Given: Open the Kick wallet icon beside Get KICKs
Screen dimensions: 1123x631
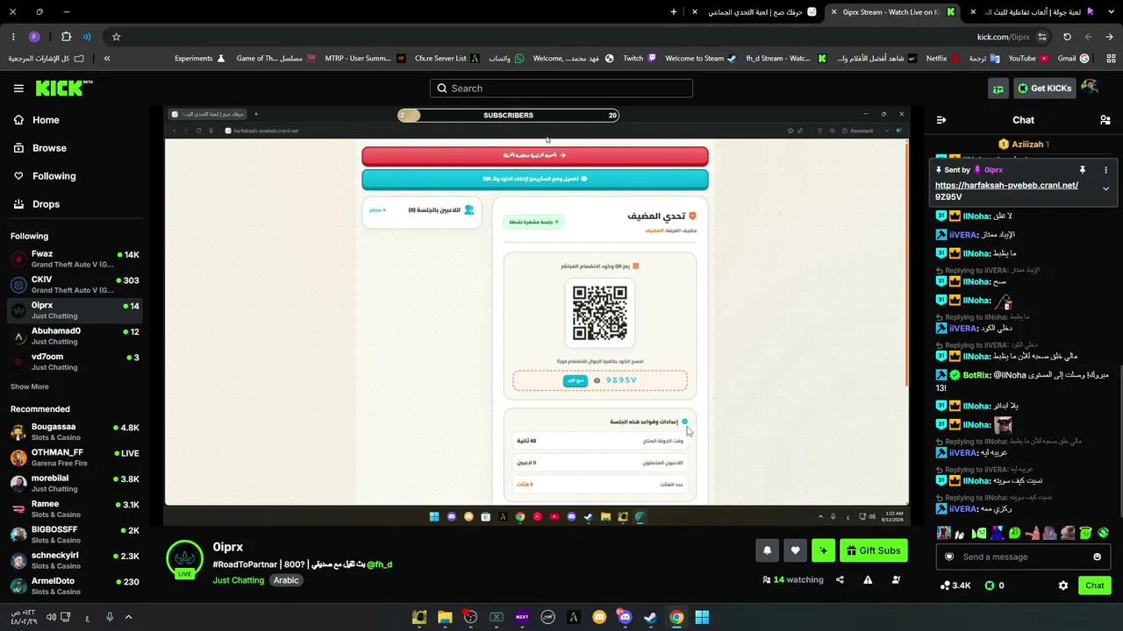Looking at the screenshot, I should (x=998, y=89).
